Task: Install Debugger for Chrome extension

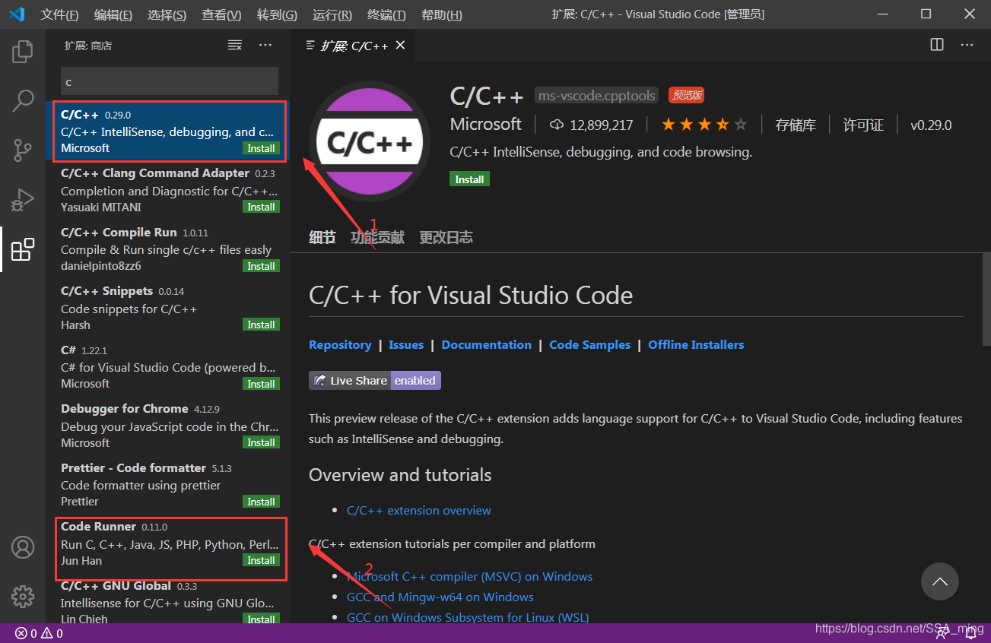Action: [x=262, y=442]
